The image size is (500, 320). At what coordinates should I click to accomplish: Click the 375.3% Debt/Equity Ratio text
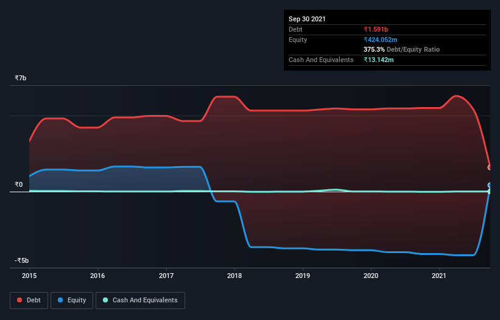401,50
